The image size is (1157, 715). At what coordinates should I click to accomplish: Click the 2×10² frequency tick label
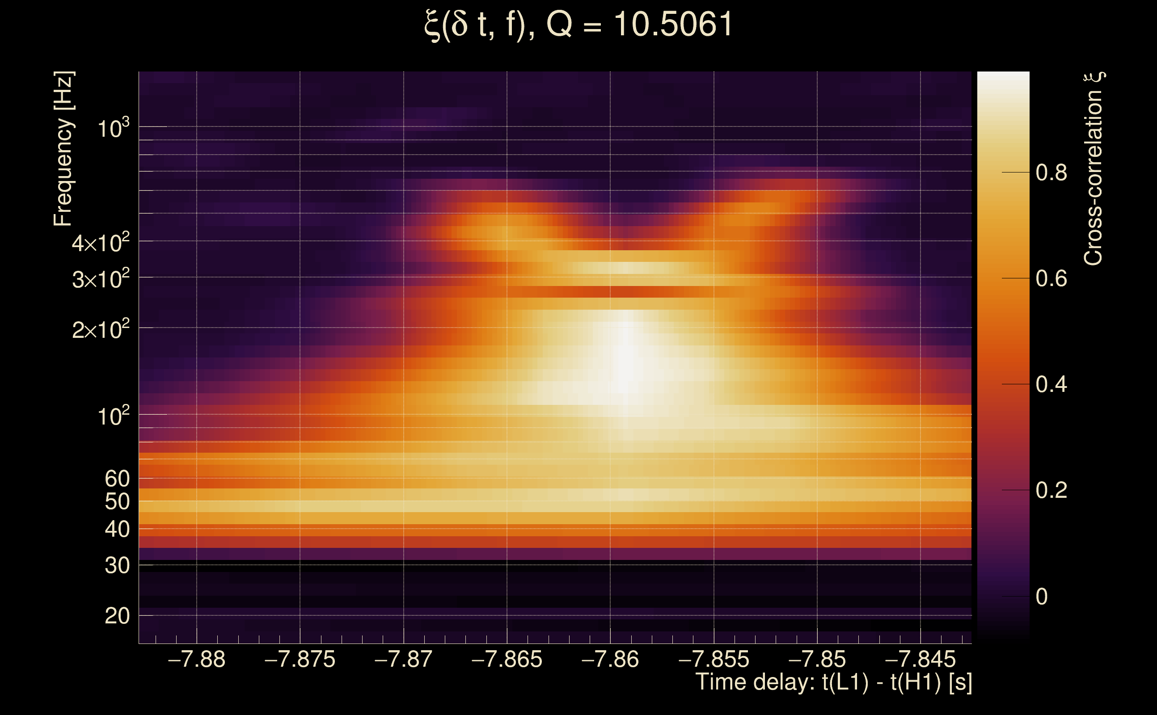coord(100,329)
